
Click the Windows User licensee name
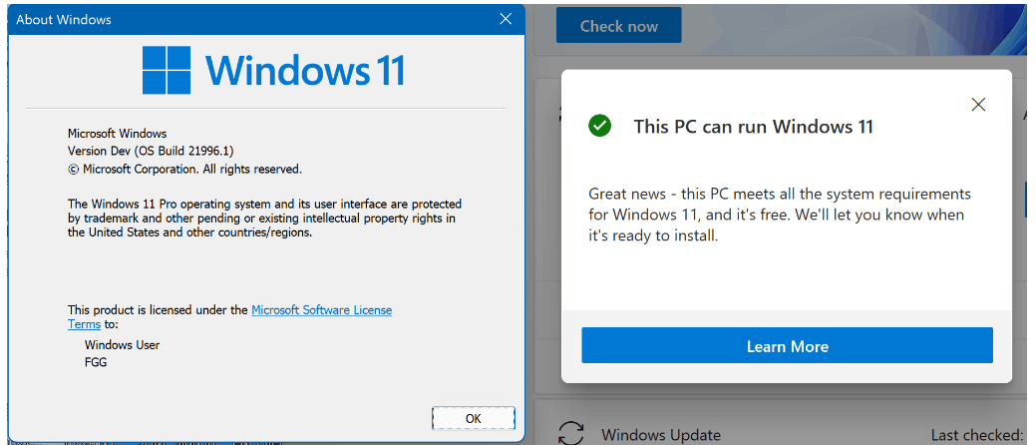(x=123, y=344)
